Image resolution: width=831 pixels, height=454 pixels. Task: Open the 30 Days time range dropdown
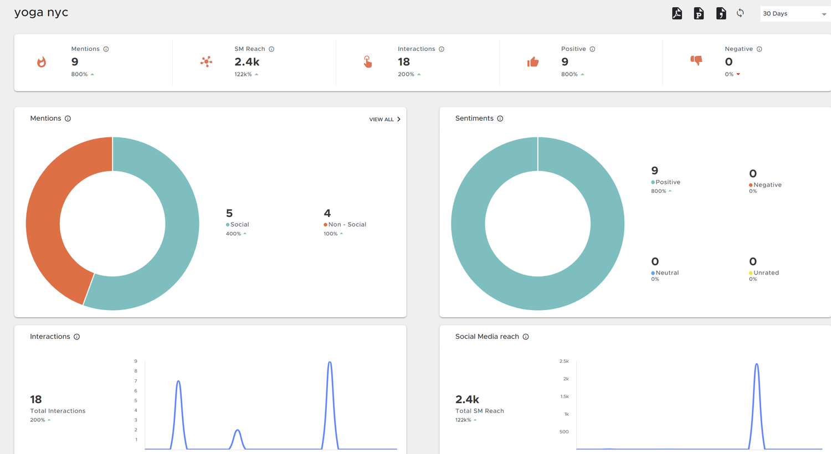click(x=794, y=13)
